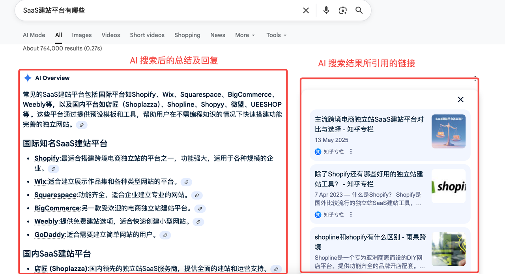
Task: Select the AI Mode tab
Action: [x=34, y=35]
